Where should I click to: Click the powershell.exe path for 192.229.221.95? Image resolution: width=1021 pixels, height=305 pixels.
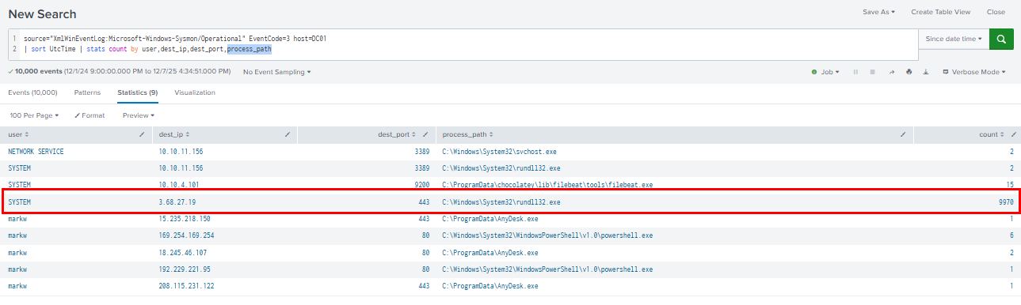(547, 269)
